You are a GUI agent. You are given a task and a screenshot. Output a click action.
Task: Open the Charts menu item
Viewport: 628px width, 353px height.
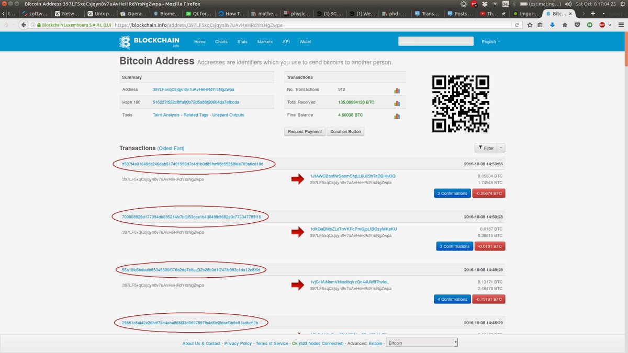point(221,42)
